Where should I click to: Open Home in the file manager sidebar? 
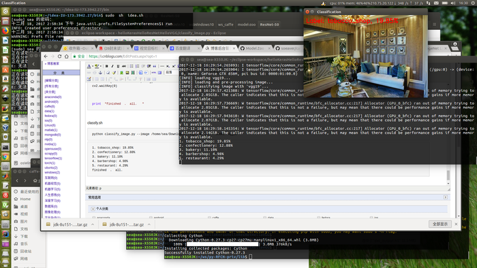[25, 199]
